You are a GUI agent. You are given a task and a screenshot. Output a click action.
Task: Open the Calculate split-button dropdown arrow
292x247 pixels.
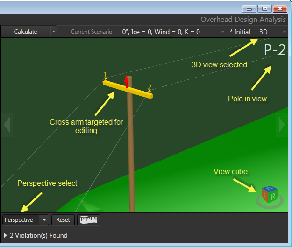[x=53, y=32]
